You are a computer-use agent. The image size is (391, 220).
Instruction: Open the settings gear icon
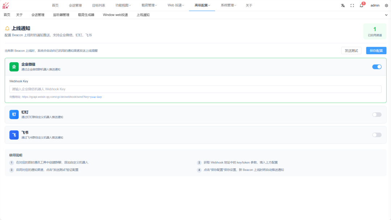point(386,5)
